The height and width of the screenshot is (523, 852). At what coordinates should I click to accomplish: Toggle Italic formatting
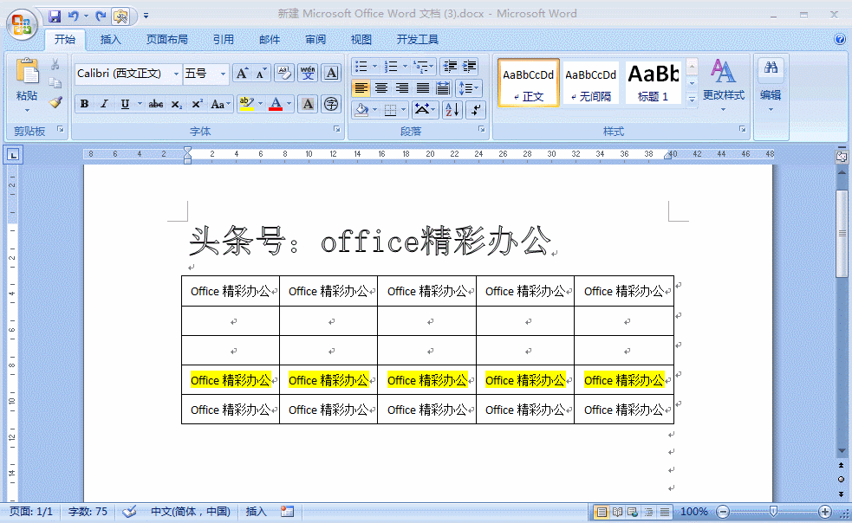click(104, 104)
